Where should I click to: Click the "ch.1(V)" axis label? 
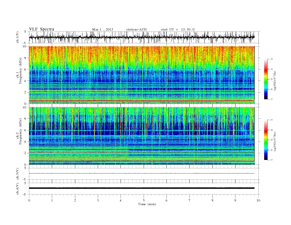coord(18,37)
